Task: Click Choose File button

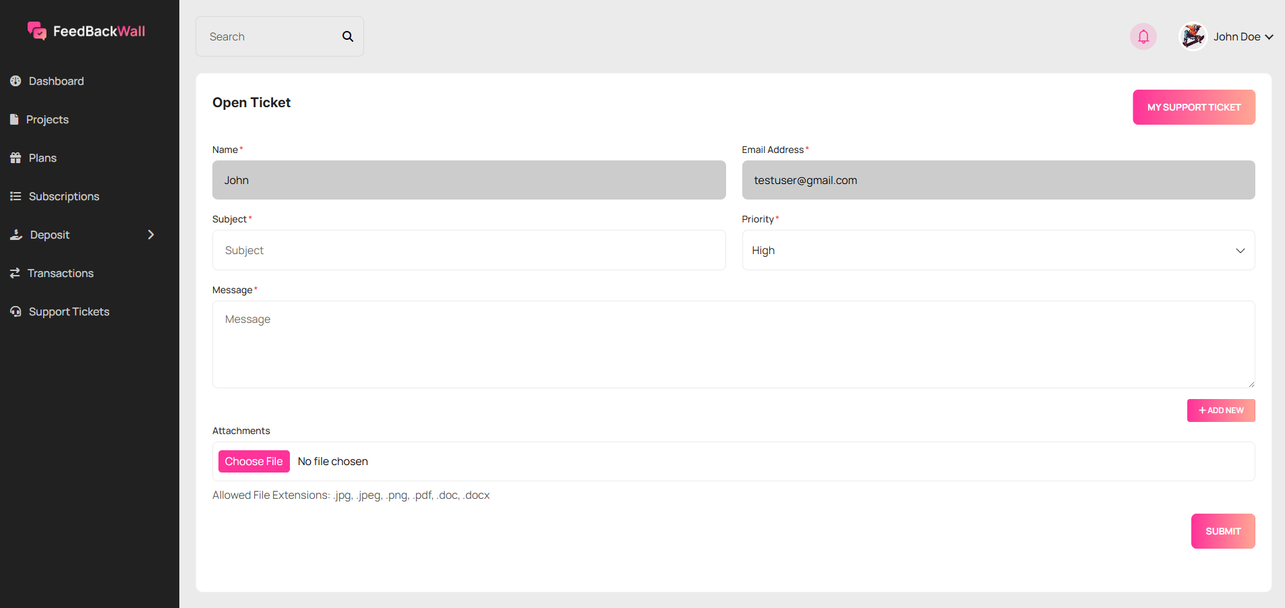Action: pos(254,462)
